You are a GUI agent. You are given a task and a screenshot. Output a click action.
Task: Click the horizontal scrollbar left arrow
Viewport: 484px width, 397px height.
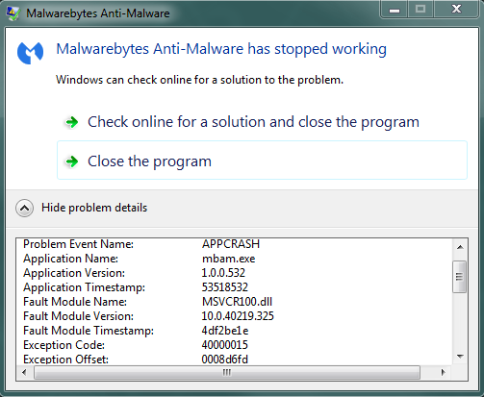point(24,372)
